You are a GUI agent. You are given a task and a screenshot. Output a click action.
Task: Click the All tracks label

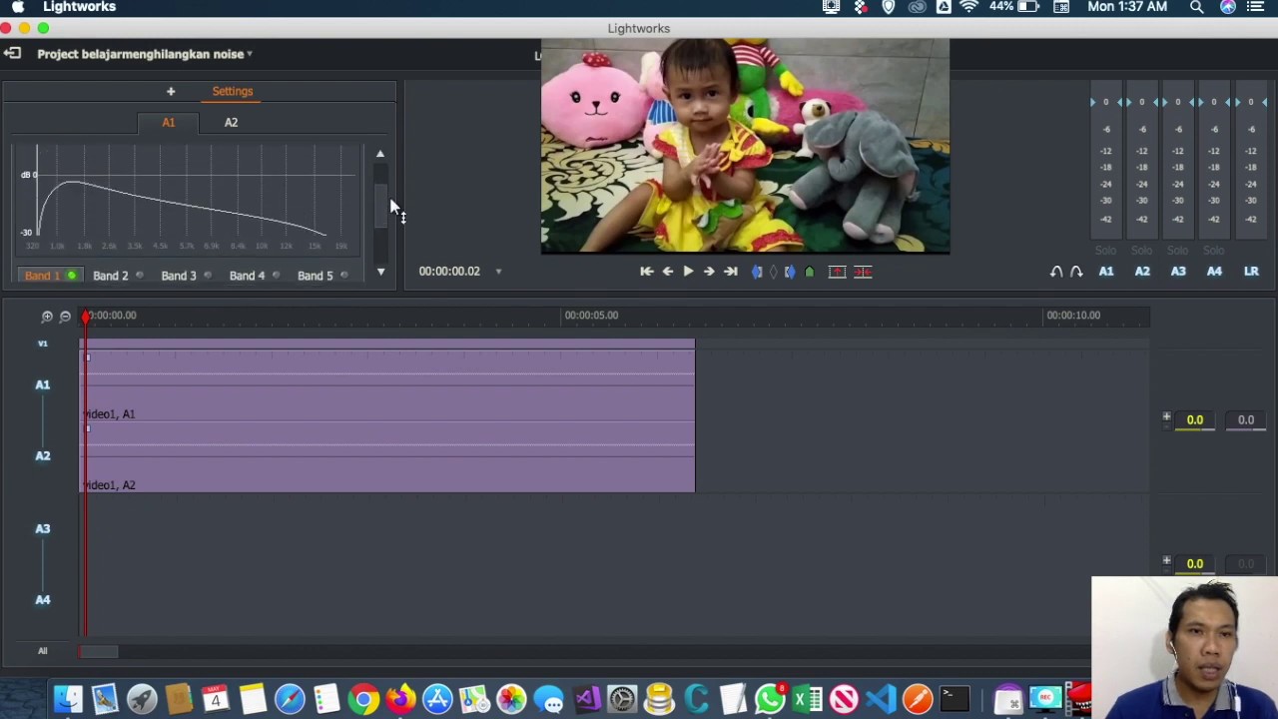click(x=42, y=651)
